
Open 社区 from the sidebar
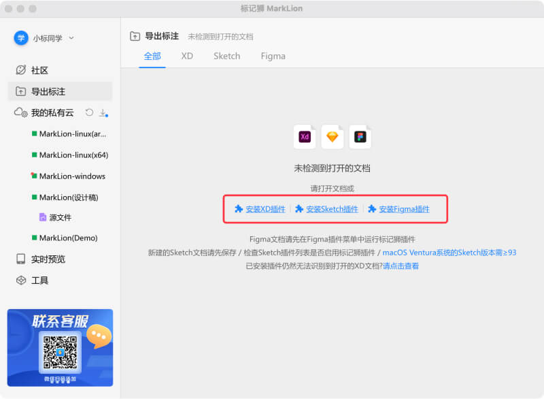click(39, 70)
